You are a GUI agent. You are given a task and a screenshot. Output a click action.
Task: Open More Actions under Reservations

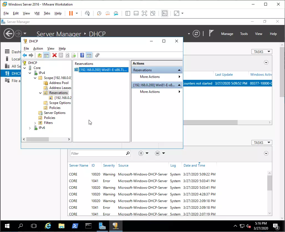(157, 77)
